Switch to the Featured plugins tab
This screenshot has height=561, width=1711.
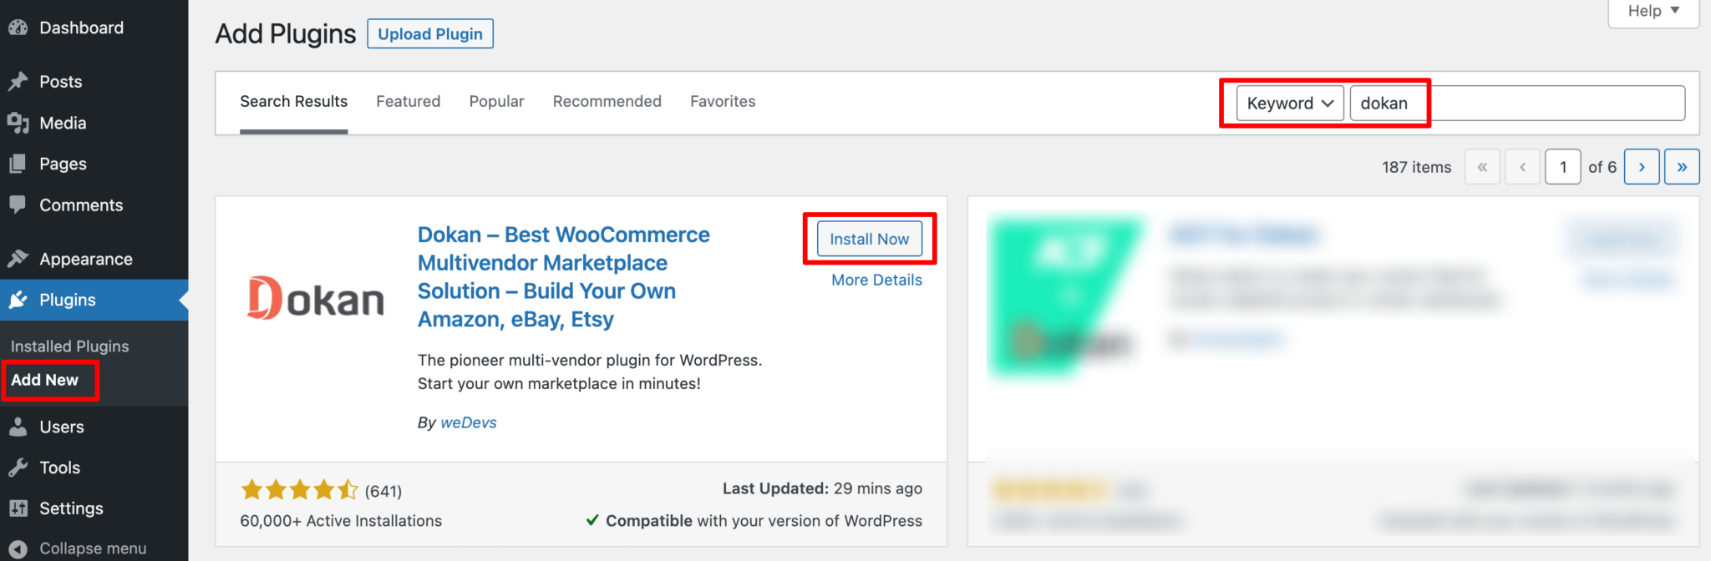pos(408,101)
